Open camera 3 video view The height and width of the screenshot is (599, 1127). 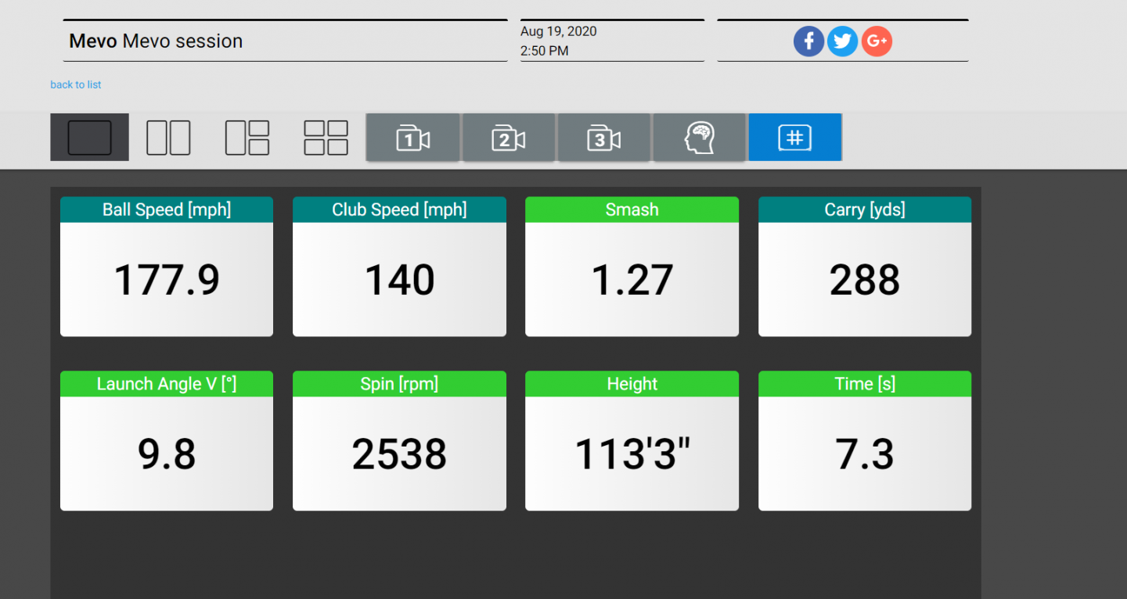coord(604,138)
